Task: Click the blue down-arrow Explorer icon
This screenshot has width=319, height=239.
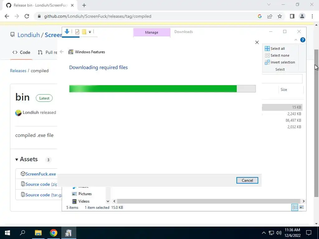Action: click(67, 31)
